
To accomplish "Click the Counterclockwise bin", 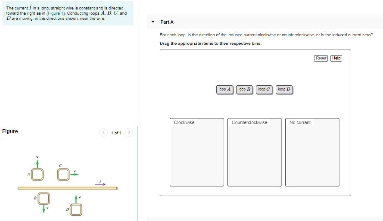I will pos(255,152).
